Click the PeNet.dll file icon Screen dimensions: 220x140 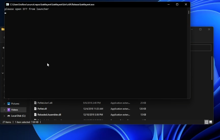[x=35, y=109]
